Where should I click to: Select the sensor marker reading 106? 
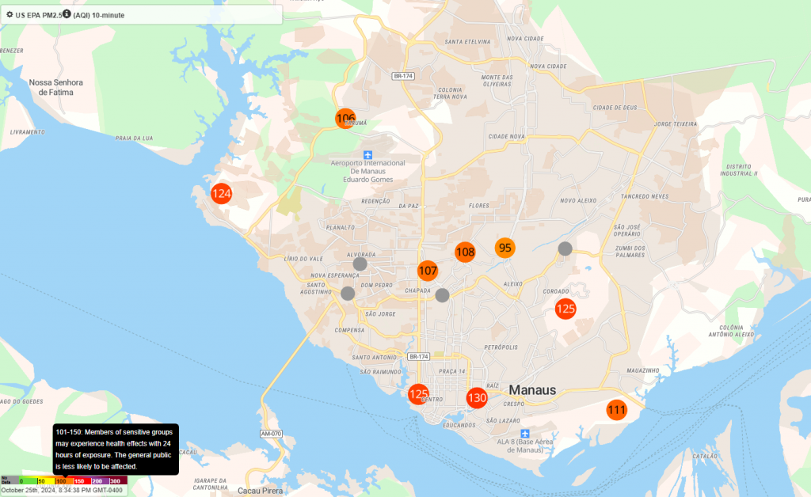345,119
